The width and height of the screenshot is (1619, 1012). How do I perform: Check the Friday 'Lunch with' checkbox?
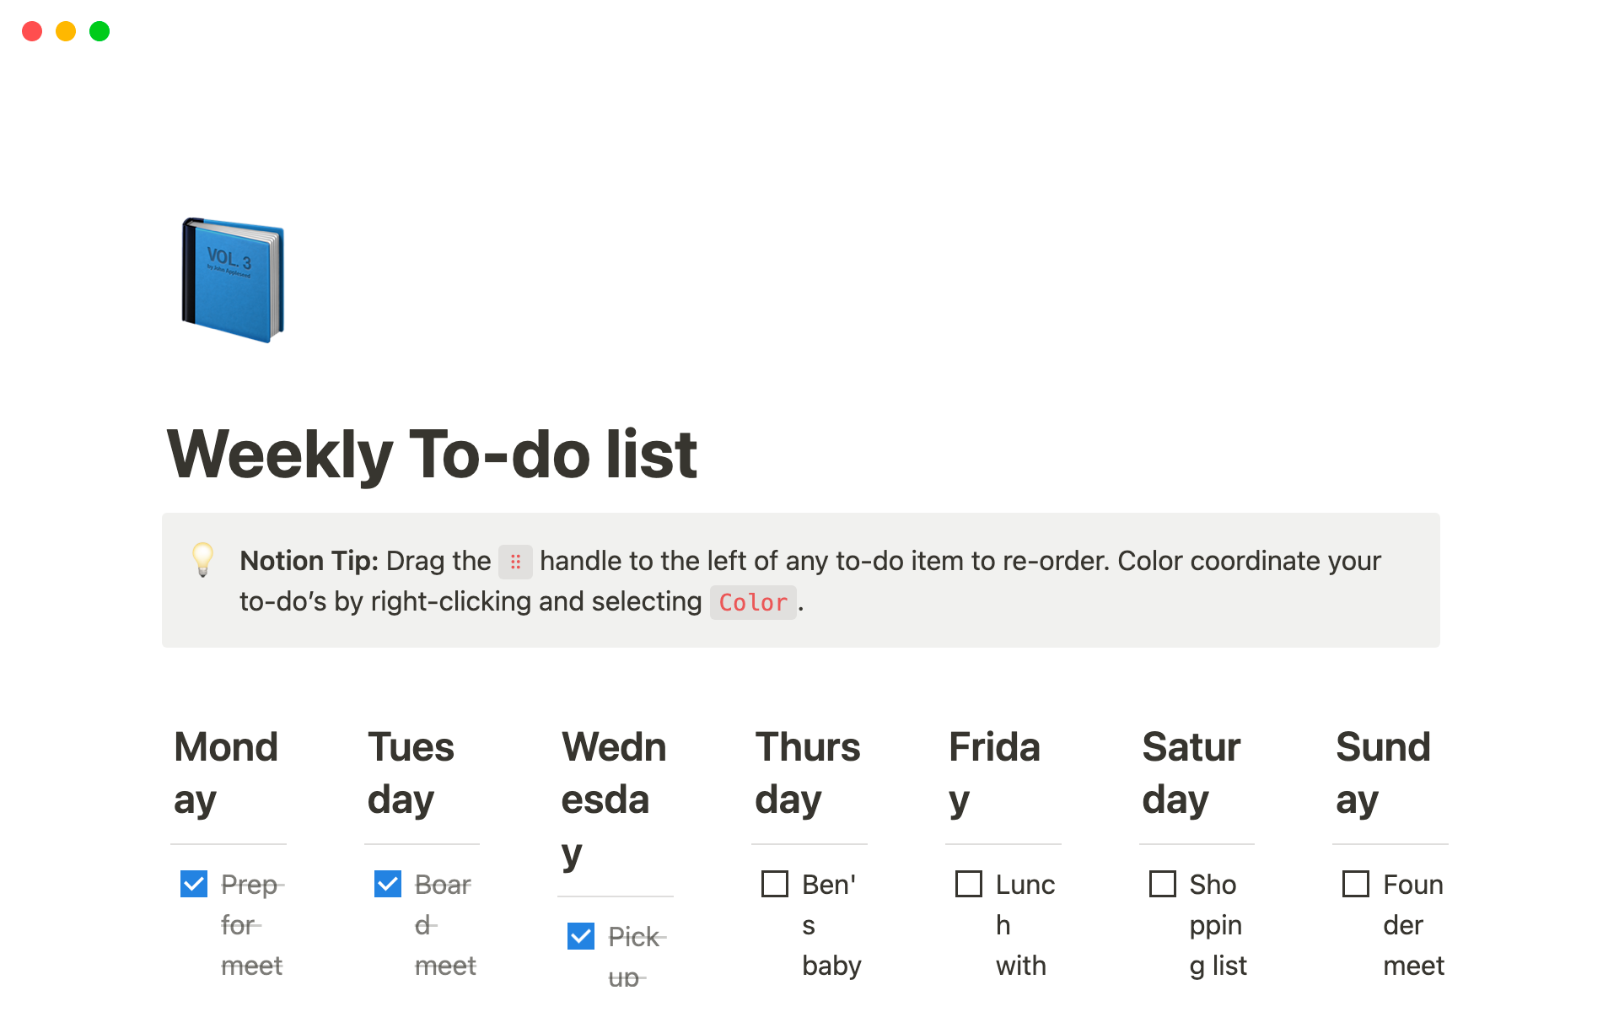(x=969, y=884)
